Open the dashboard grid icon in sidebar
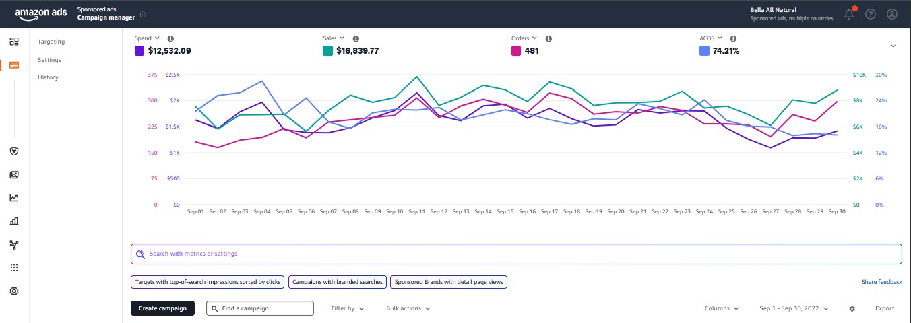 (14, 42)
